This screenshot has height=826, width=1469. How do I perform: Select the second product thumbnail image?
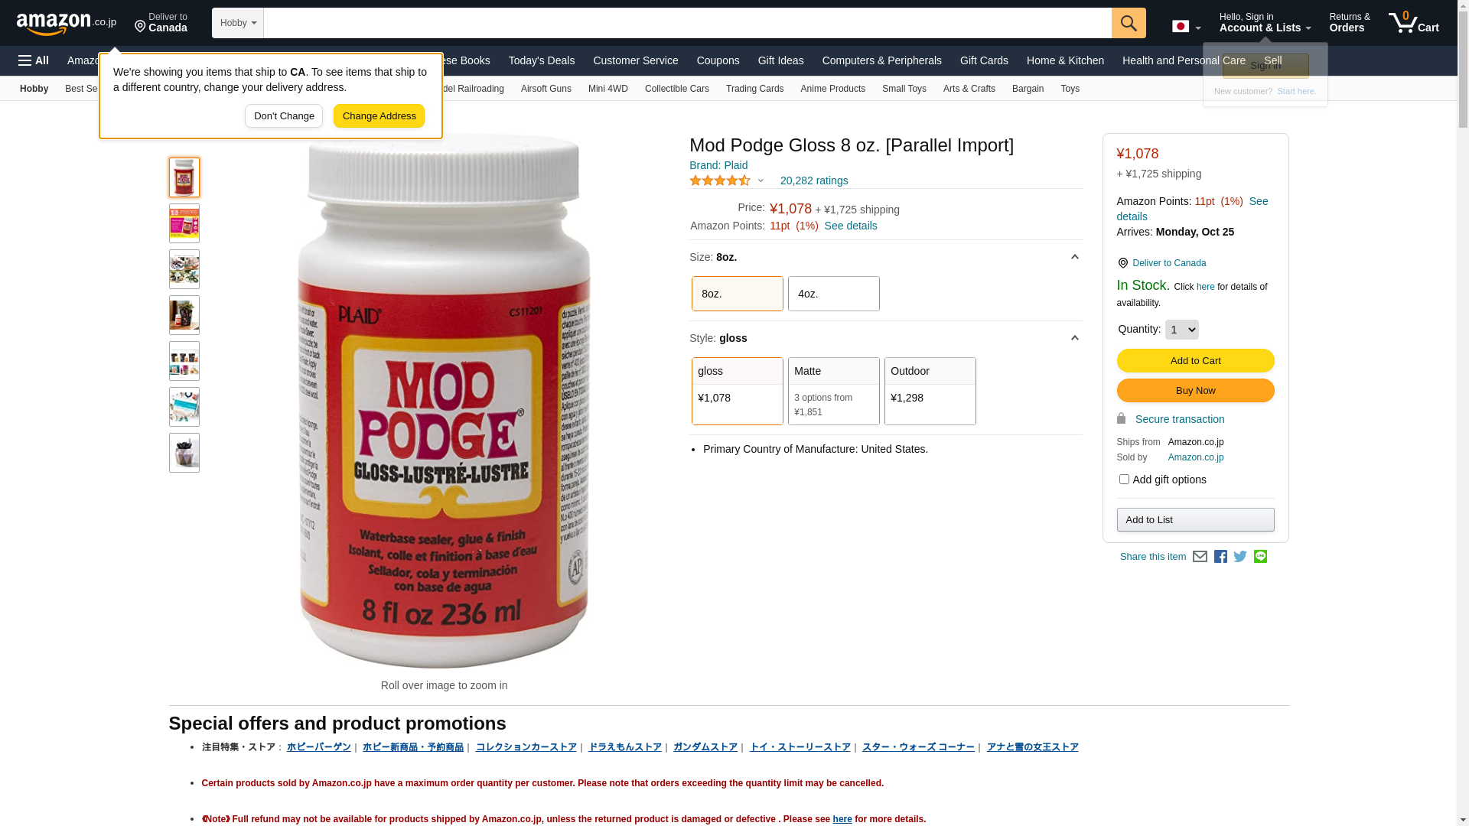(184, 223)
